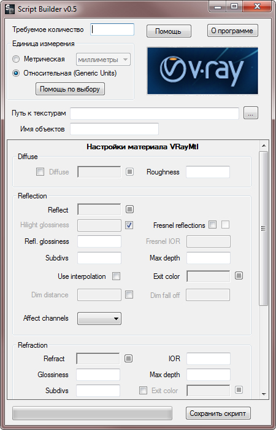This screenshot has width=276, height=430.
Task: Enable the Fresnel reflections checkbox
Action: pyautogui.click(x=212, y=225)
